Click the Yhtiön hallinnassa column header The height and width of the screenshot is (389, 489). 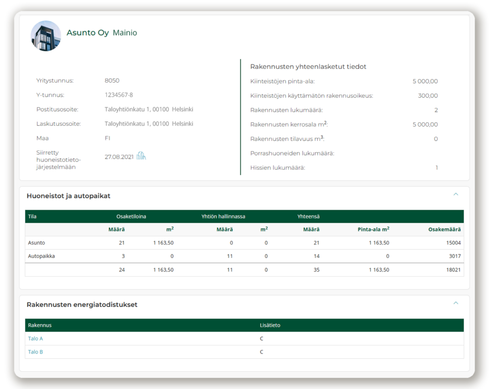pyautogui.click(x=223, y=216)
